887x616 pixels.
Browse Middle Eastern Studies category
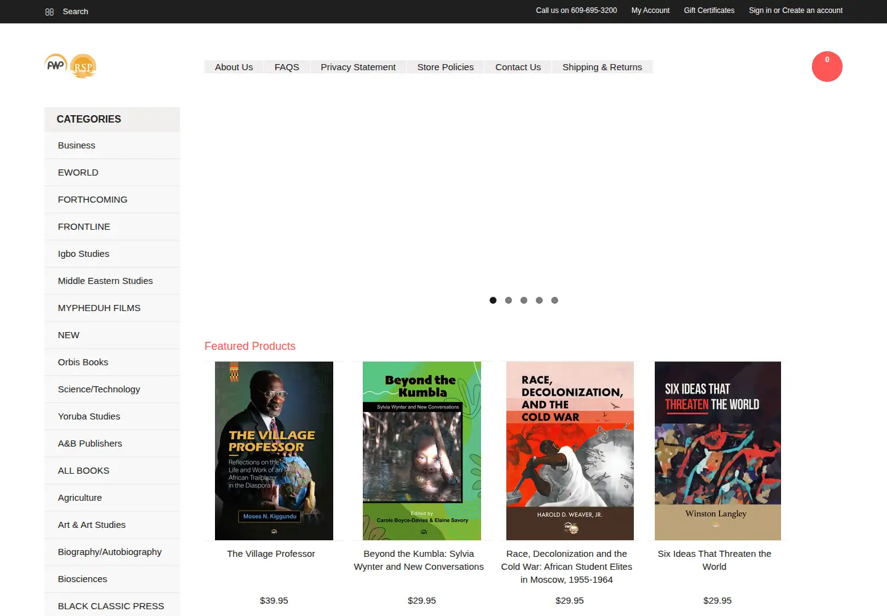pos(112,281)
